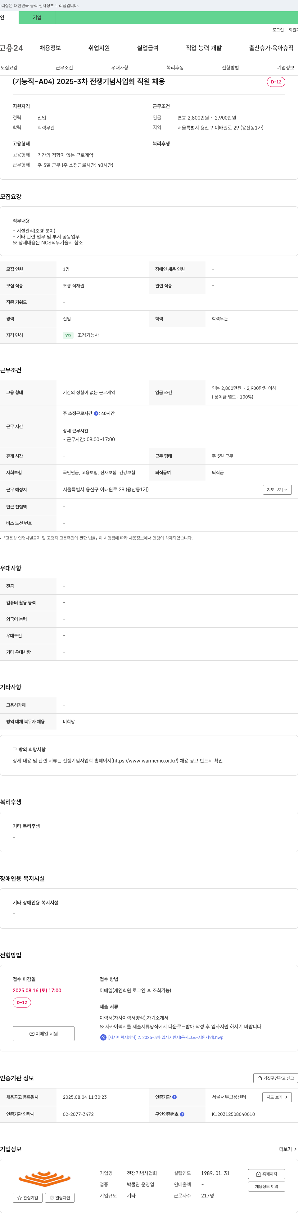Expand 기업정보 with 더보기

click(x=288, y=1149)
